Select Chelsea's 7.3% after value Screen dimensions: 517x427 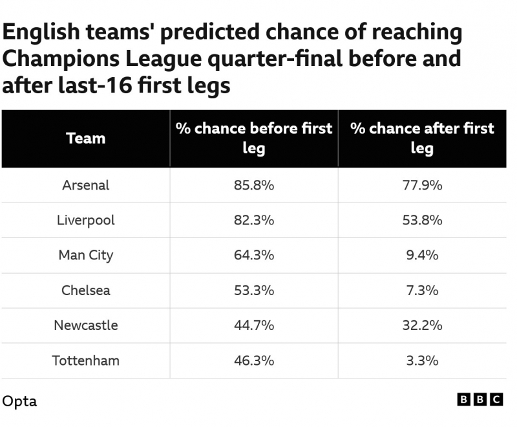pyautogui.click(x=422, y=290)
